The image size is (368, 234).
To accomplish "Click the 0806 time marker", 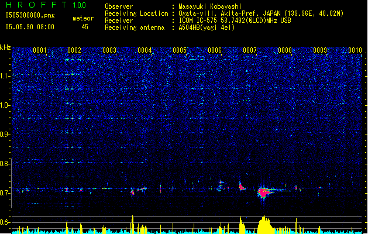I will 215,50.
